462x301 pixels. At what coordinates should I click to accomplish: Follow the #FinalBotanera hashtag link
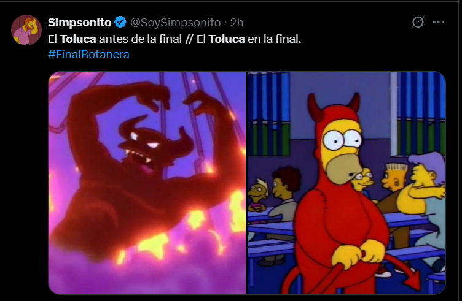coord(88,55)
